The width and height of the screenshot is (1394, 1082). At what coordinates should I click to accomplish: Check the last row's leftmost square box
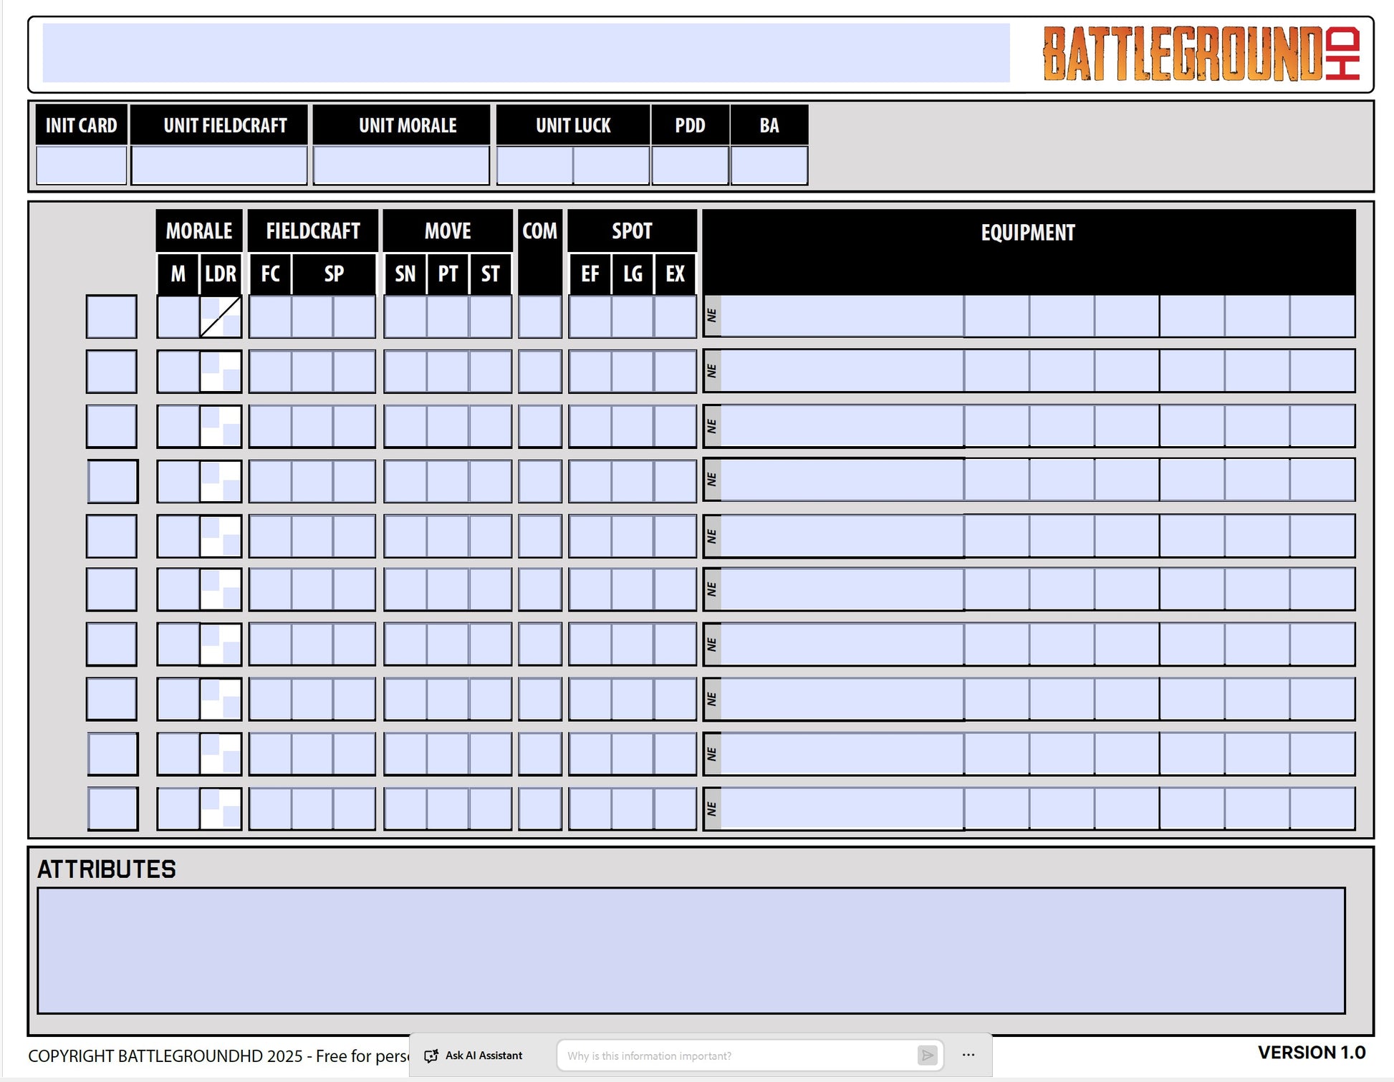click(x=112, y=808)
